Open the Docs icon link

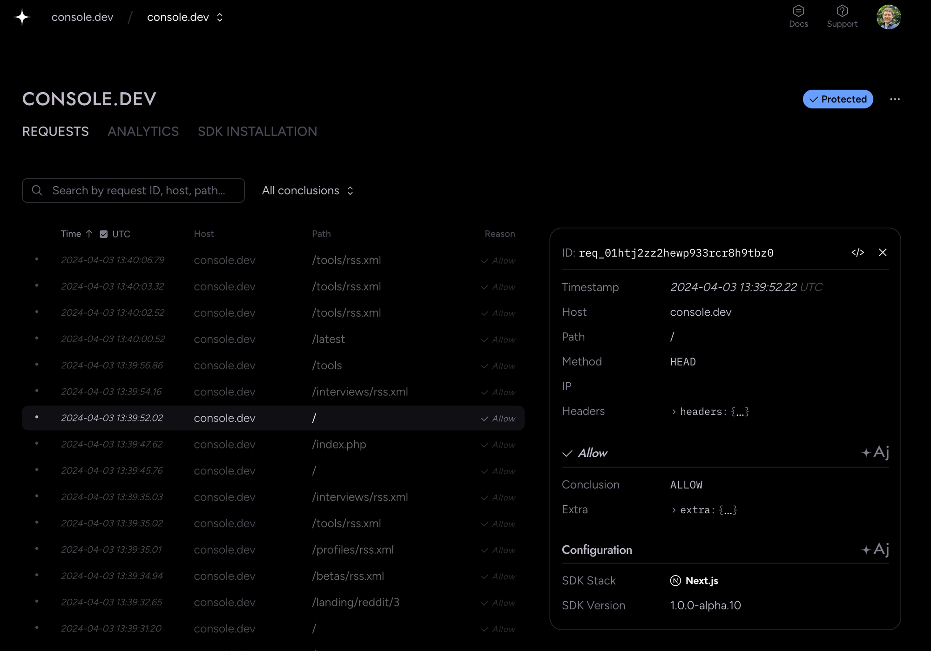798,16
